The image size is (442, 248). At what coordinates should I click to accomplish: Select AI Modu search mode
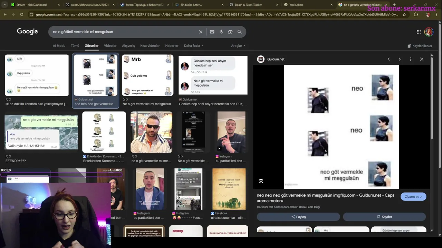coord(59,46)
